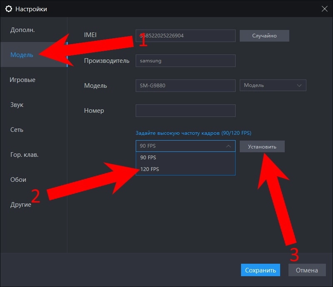The image size is (333, 287).
Task: Click the Модель field showing SM-G9880
Action: point(185,86)
